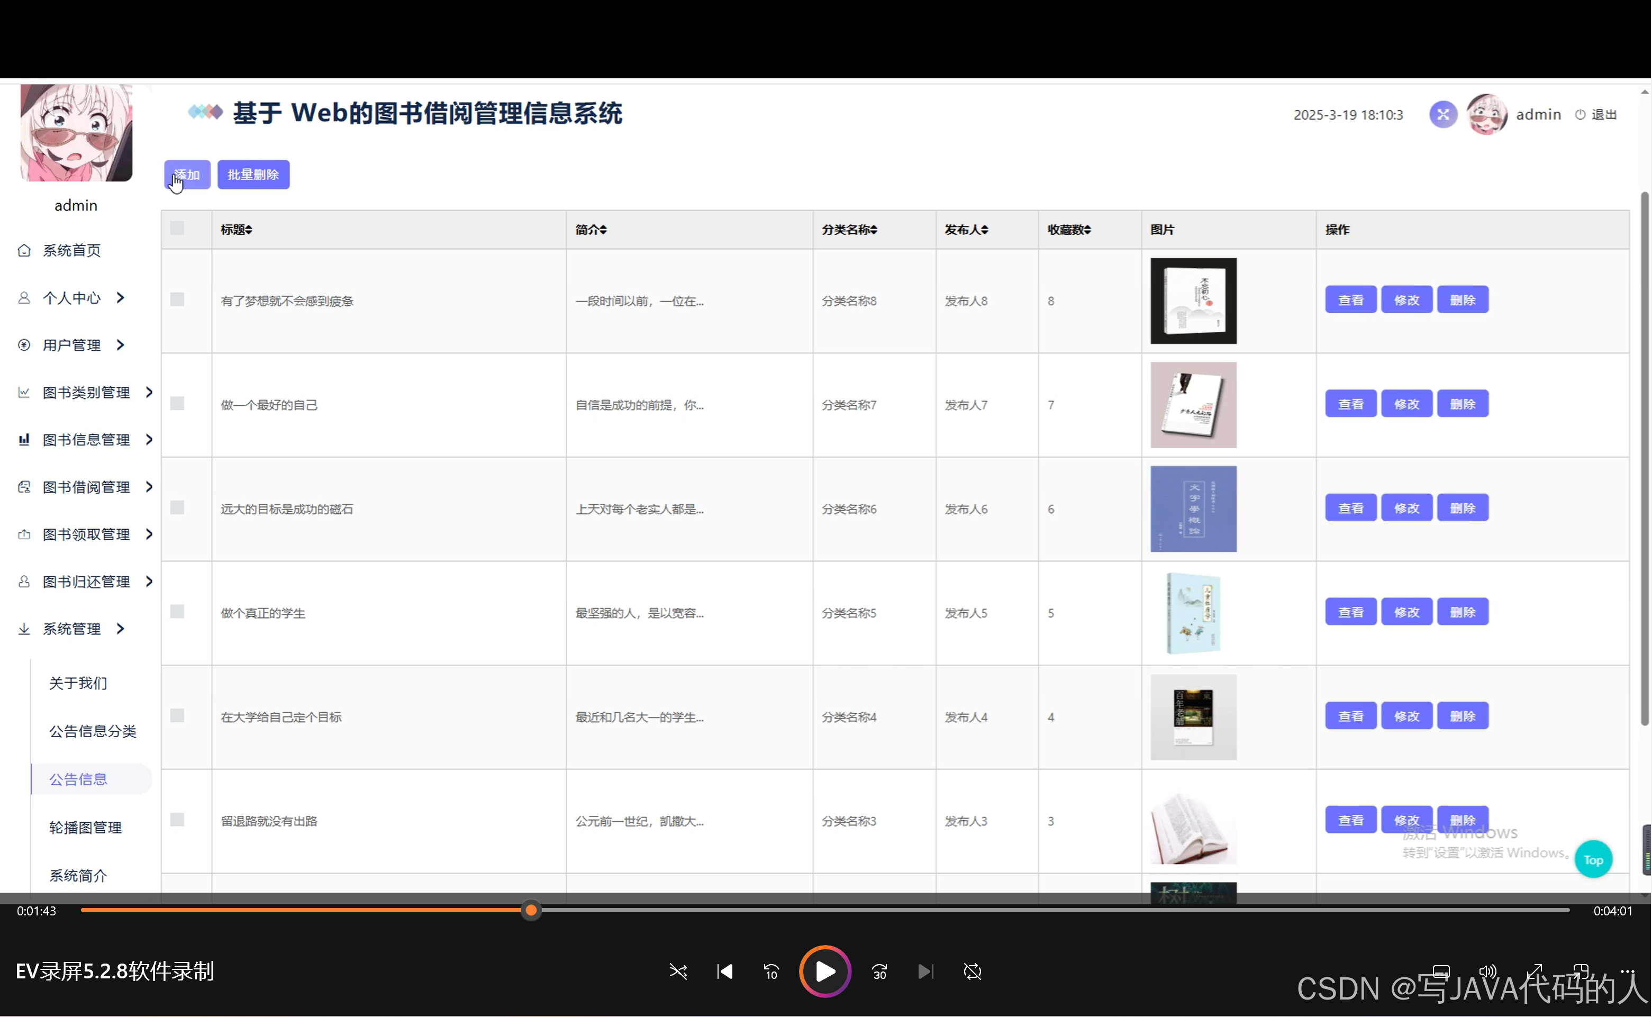The height and width of the screenshot is (1017, 1652).
Task: Click the shuffle playback icon
Action: 678,971
